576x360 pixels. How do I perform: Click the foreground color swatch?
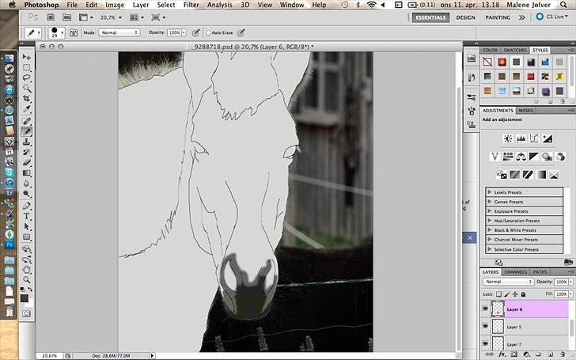pos(24,297)
